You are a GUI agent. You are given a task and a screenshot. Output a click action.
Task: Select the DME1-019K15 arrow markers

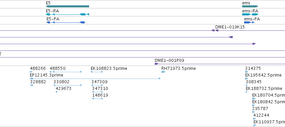[215, 30]
